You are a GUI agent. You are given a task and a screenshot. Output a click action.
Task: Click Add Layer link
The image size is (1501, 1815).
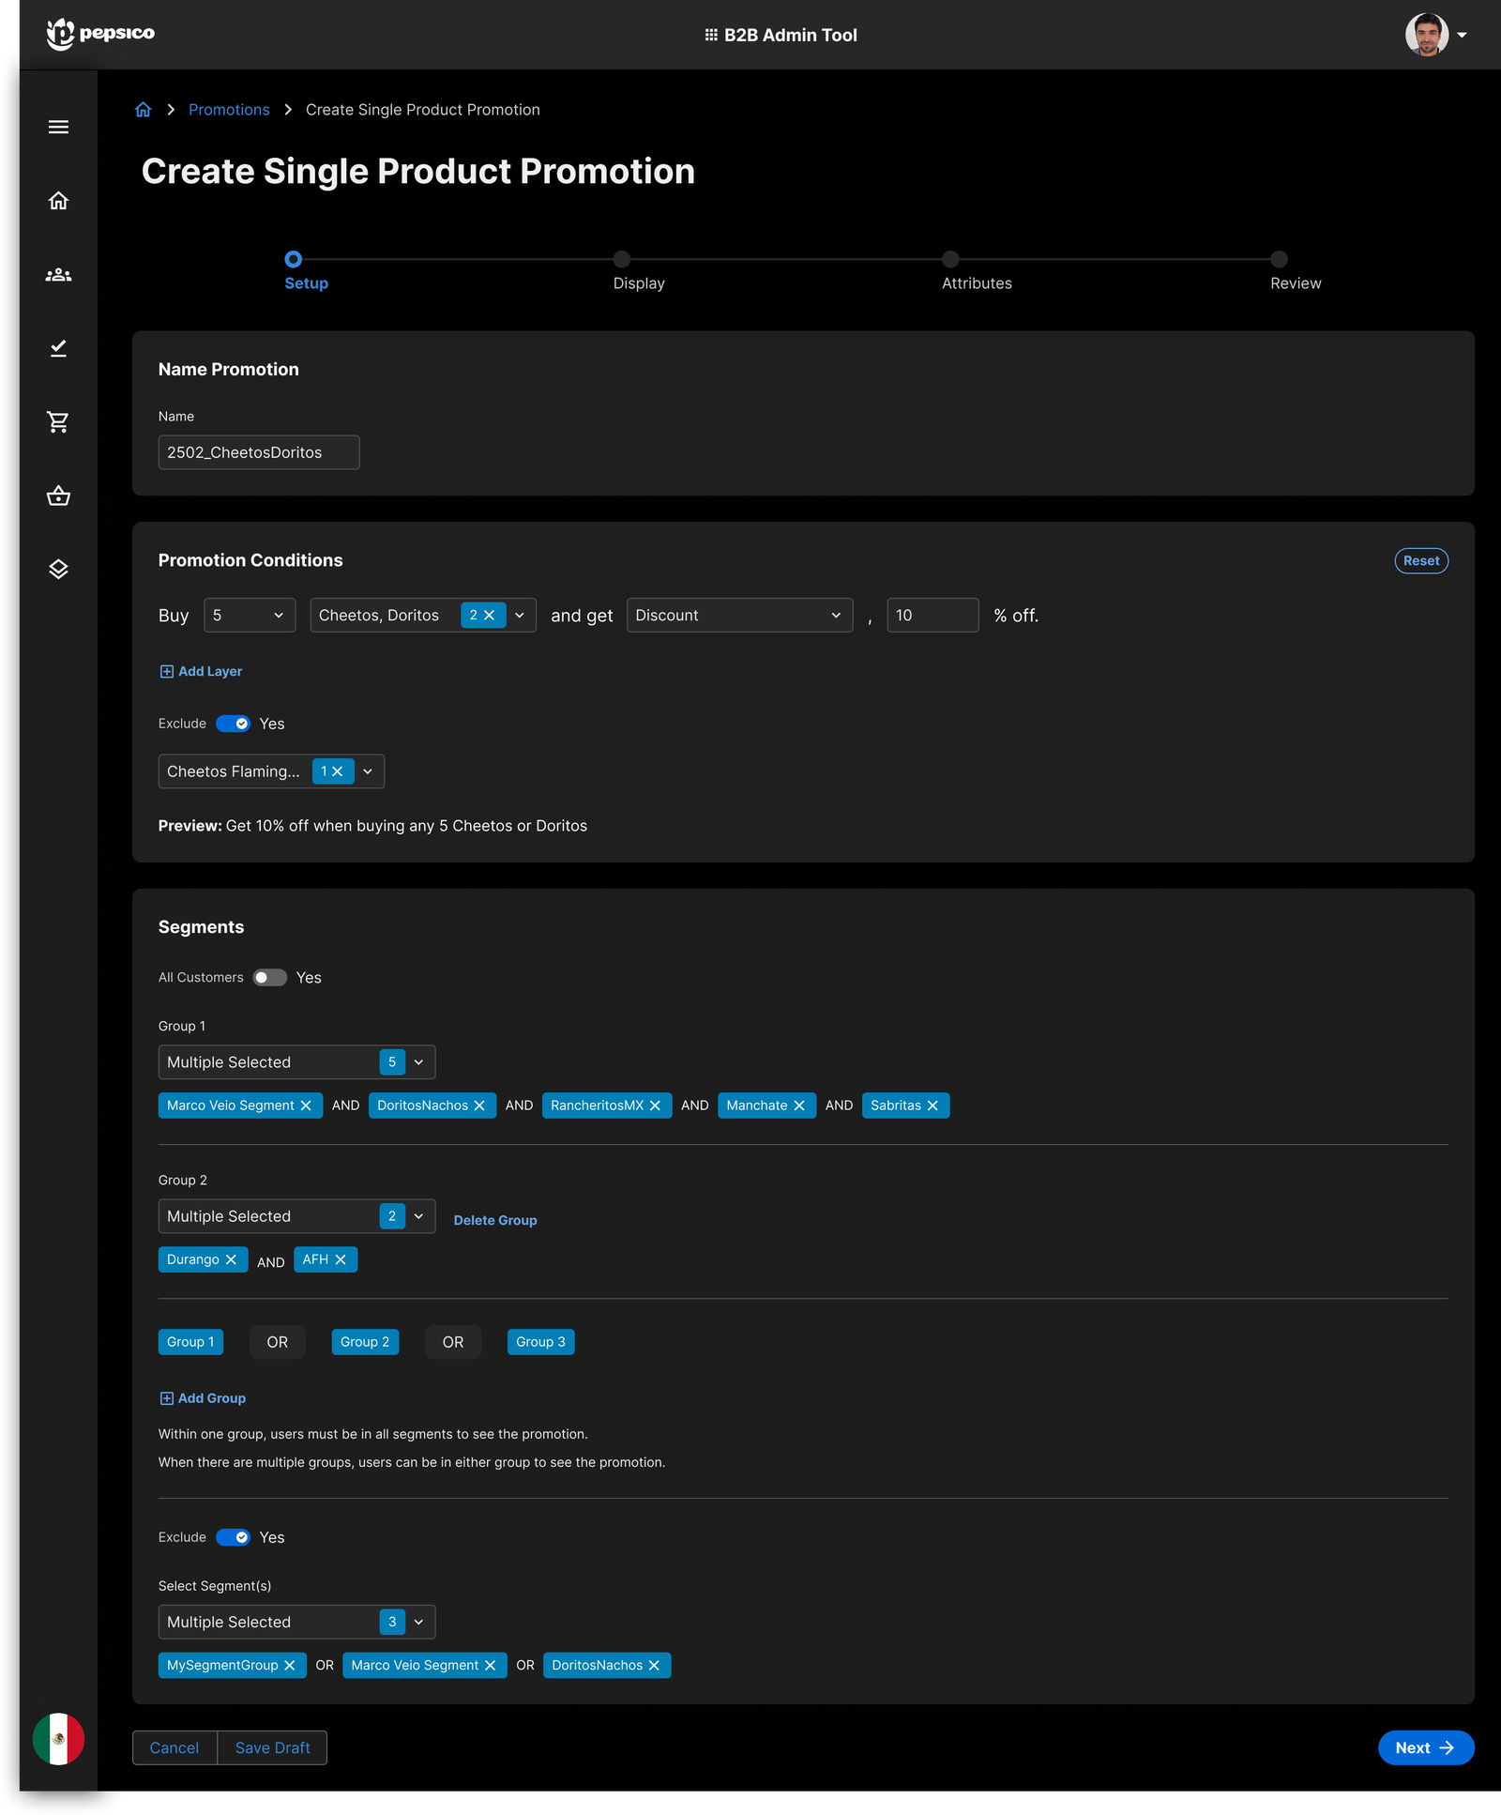[201, 671]
